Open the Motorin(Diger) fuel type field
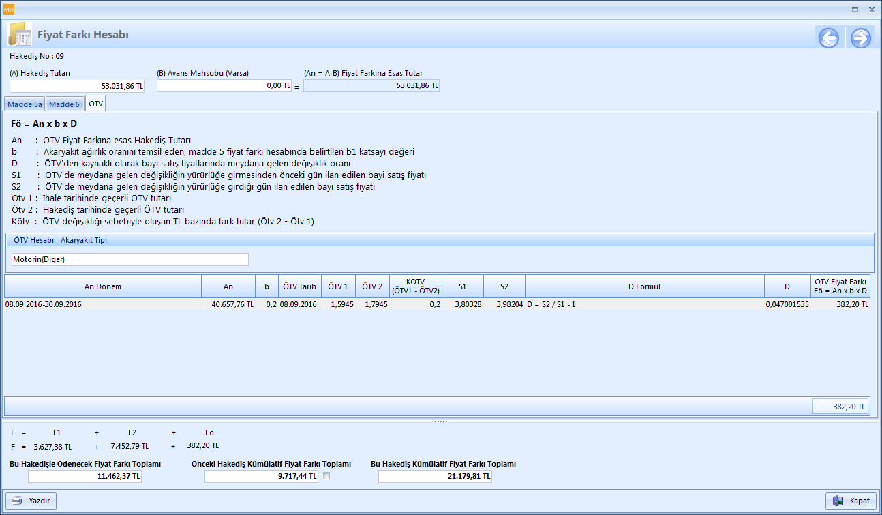 130,260
